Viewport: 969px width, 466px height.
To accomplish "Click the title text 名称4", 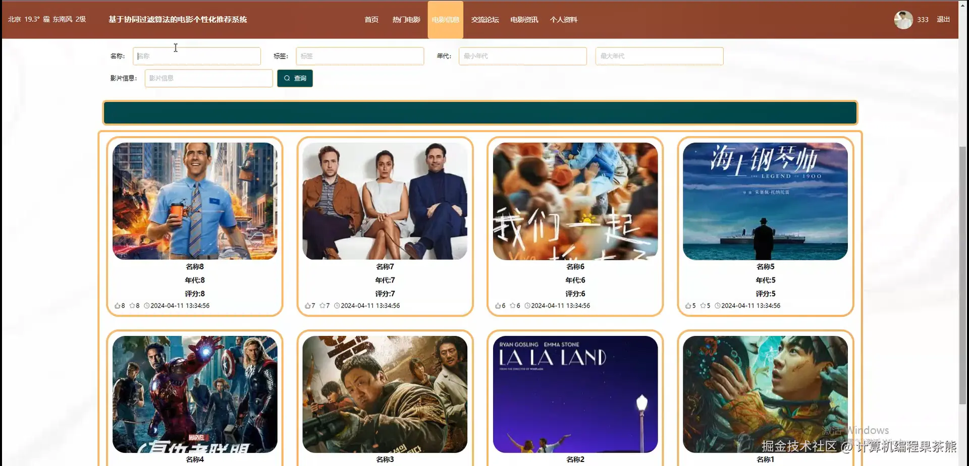I will 195,459.
